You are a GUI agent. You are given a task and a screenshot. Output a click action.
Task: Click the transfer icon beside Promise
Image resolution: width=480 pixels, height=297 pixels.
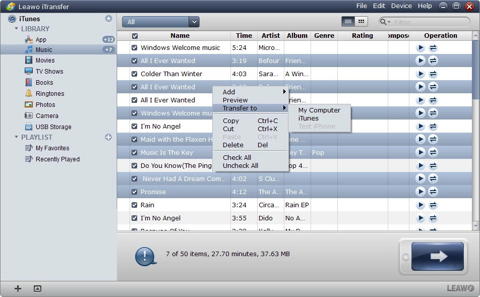coord(433,192)
